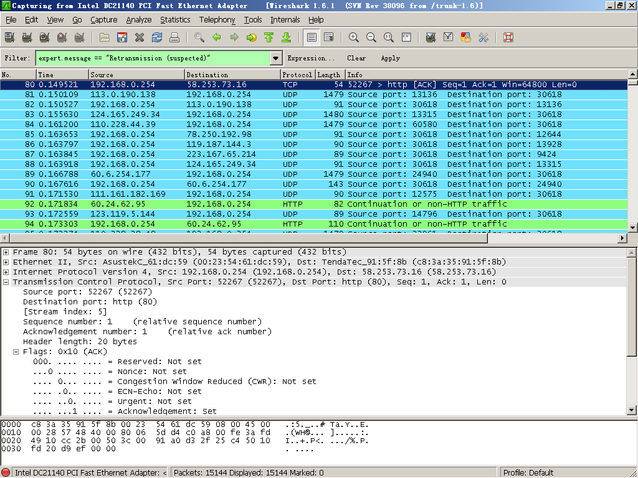Select packet 89 from 60.6.254.177
Image resolution: width=638 pixels, height=478 pixels.
click(314, 174)
